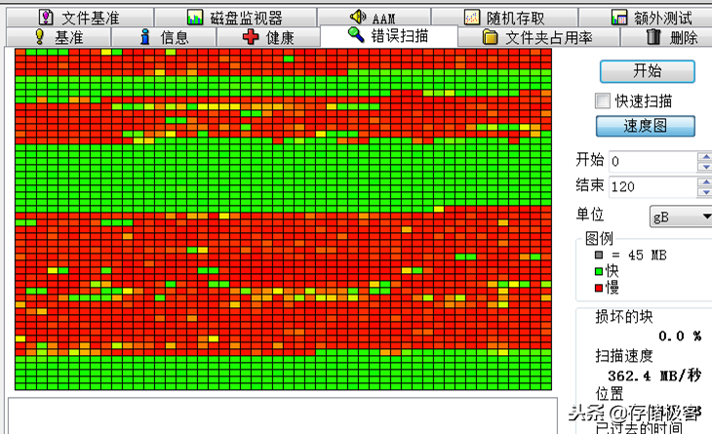Click the 错误扫描 magnifier icon
This screenshot has height=434, width=712.
[356, 35]
